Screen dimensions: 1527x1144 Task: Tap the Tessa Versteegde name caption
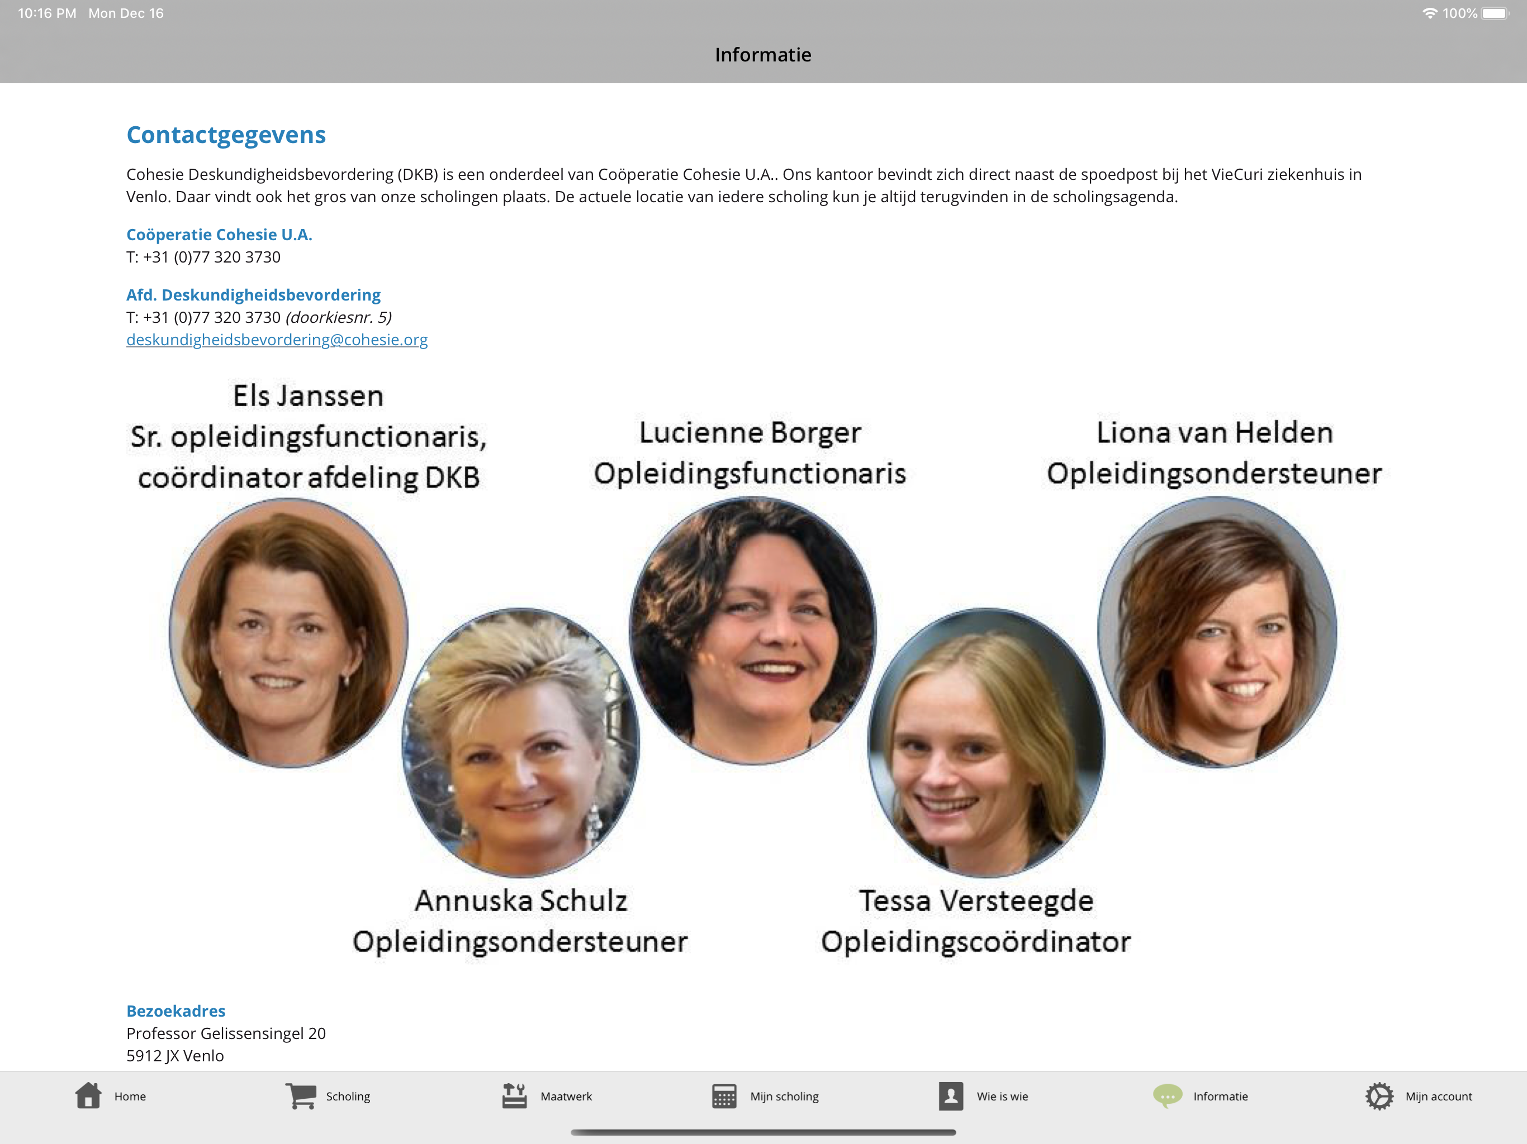pos(976,900)
